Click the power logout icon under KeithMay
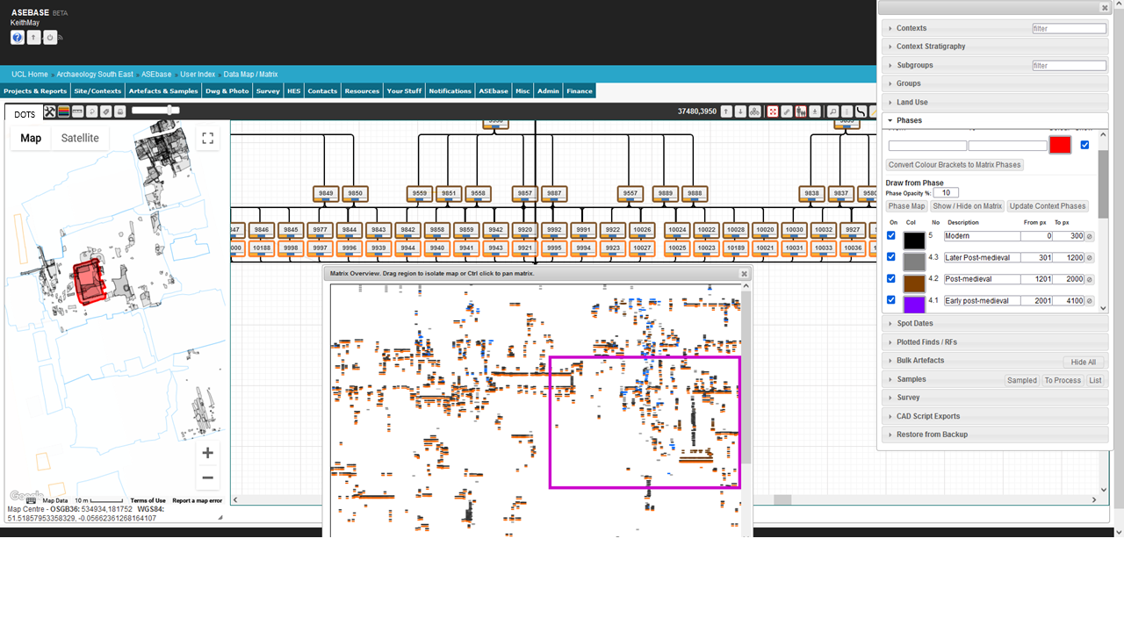The image size is (1124, 632). pyautogui.click(x=50, y=38)
